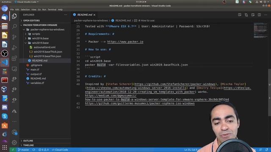This screenshot has width=271, height=152.
Task: Open the Terminal menu
Action: pos(52,10)
